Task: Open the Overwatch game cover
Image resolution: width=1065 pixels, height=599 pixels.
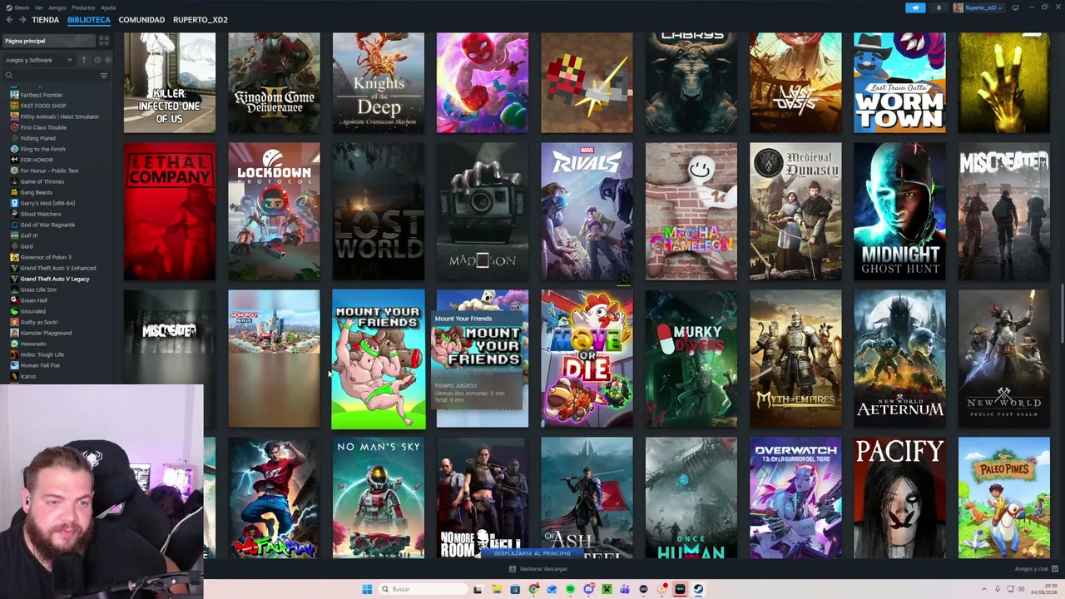Action: pos(795,498)
